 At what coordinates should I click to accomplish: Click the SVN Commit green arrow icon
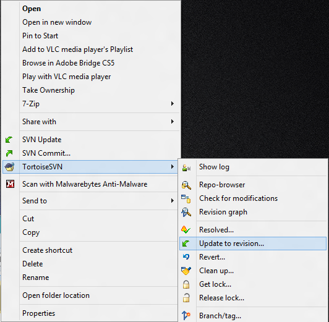tap(9, 153)
